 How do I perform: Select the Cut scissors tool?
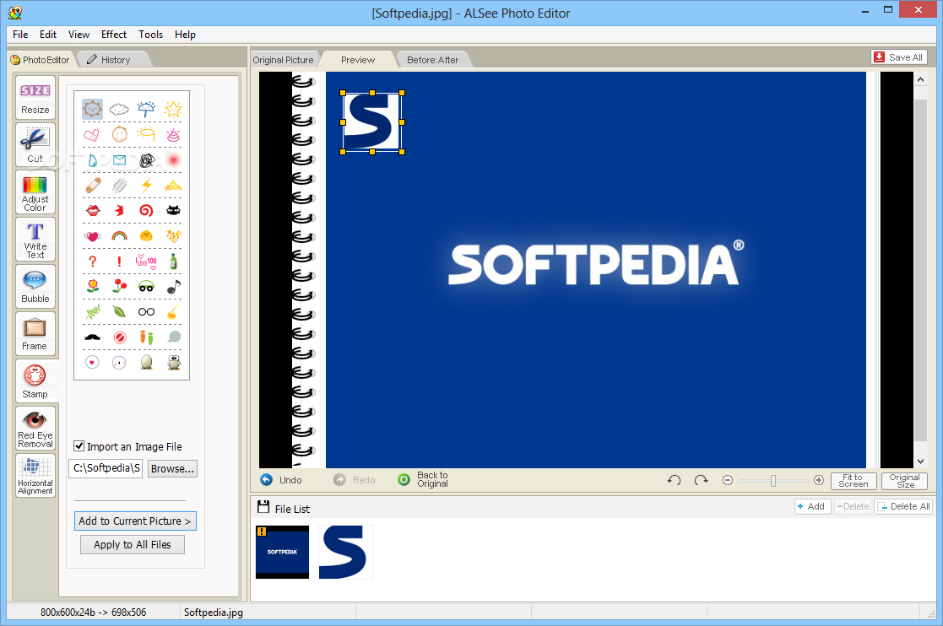pyautogui.click(x=35, y=145)
